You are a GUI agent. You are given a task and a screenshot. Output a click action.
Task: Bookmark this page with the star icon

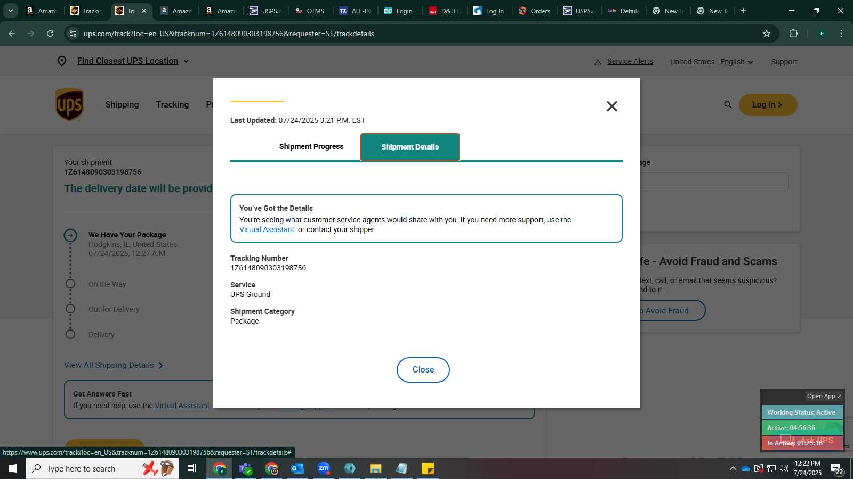(767, 34)
